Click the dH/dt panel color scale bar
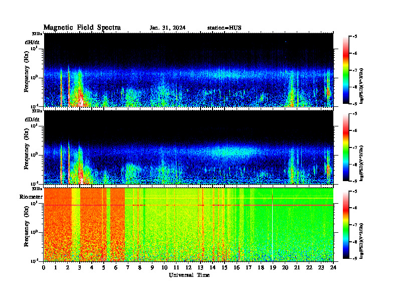Viewport: 397px width, 307px height. click(345, 70)
